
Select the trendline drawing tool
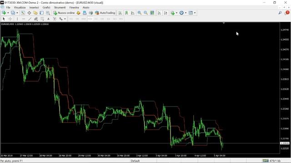30,19
